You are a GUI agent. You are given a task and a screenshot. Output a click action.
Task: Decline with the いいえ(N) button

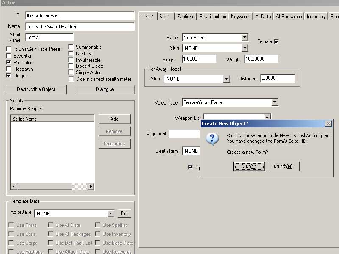click(283, 166)
